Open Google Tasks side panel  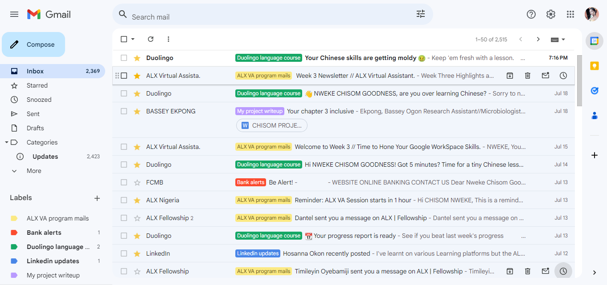point(594,91)
